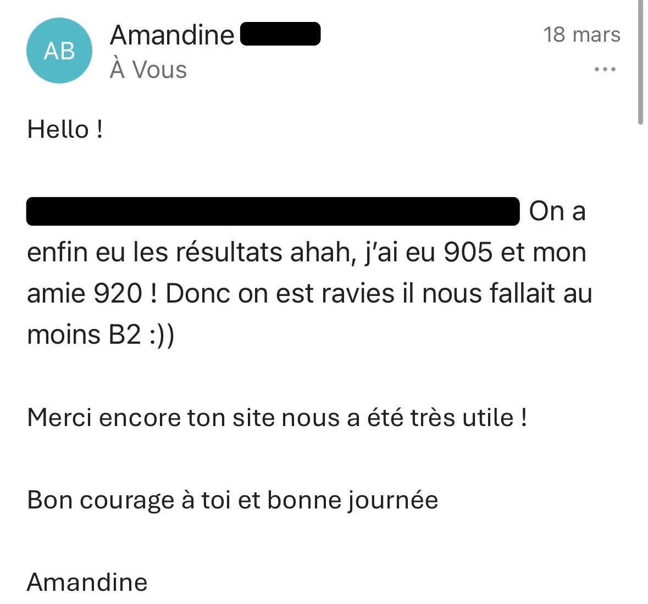Select the Merci encore sentence
Screen dimensions: 648x604
pos(276,417)
